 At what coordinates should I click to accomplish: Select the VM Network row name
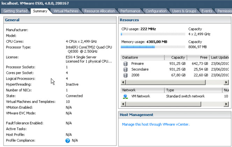point(140,96)
